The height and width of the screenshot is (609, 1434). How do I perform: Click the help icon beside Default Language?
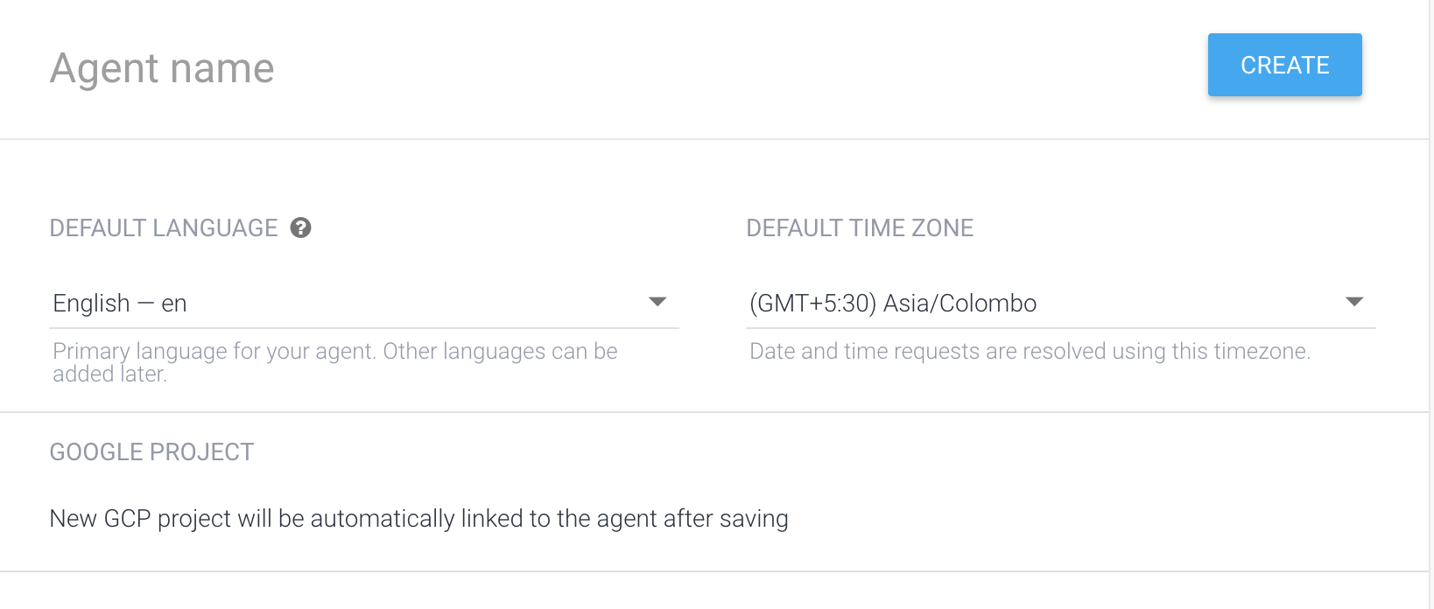[301, 228]
